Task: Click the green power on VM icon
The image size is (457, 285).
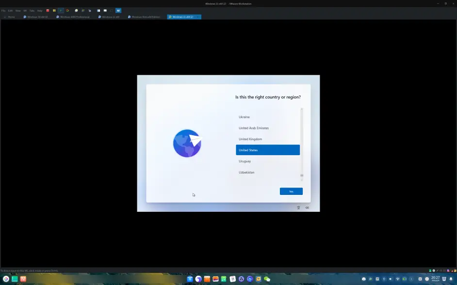Action: [61, 11]
